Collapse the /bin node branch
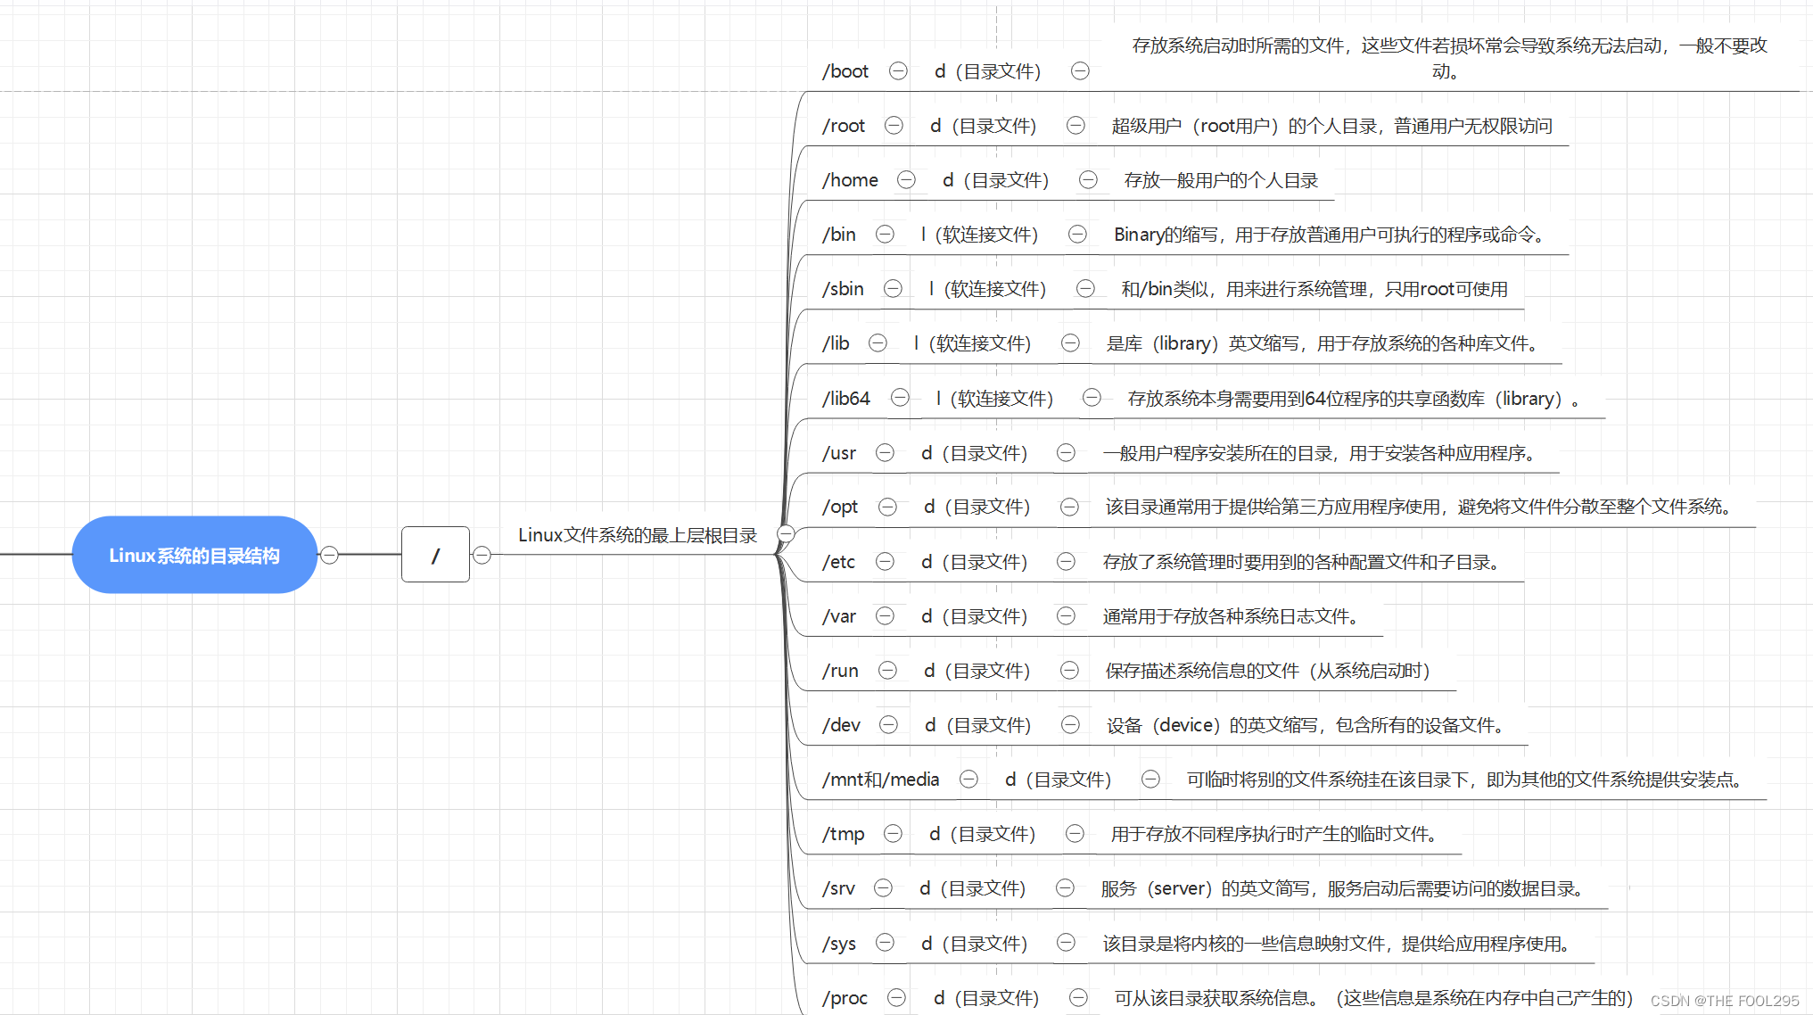Screen dimensions: 1813x1015 885,234
